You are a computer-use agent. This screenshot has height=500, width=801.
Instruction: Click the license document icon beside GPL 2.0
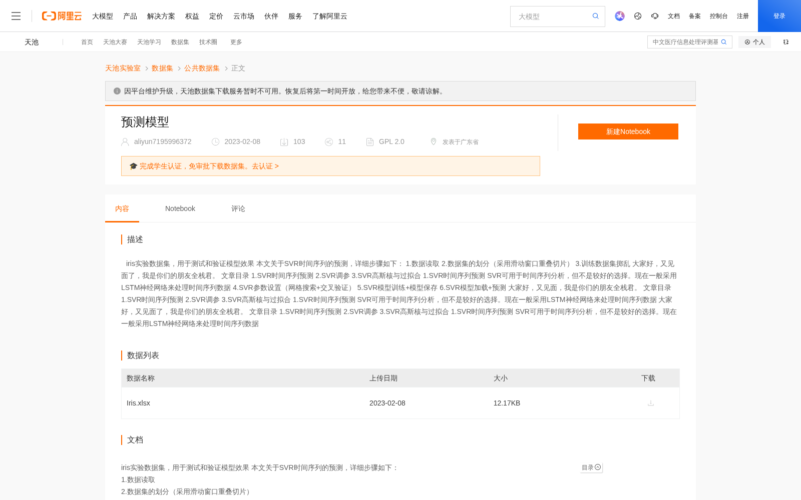point(370,142)
